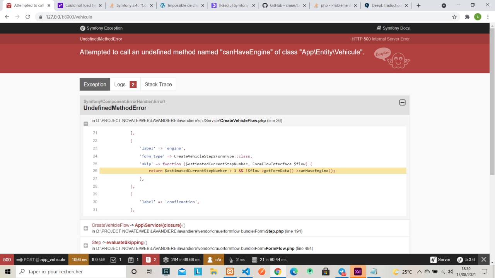Click the clock showing 18:50 13/08/2021
The height and width of the screenshot is (278, 495).
coord(466,271)
